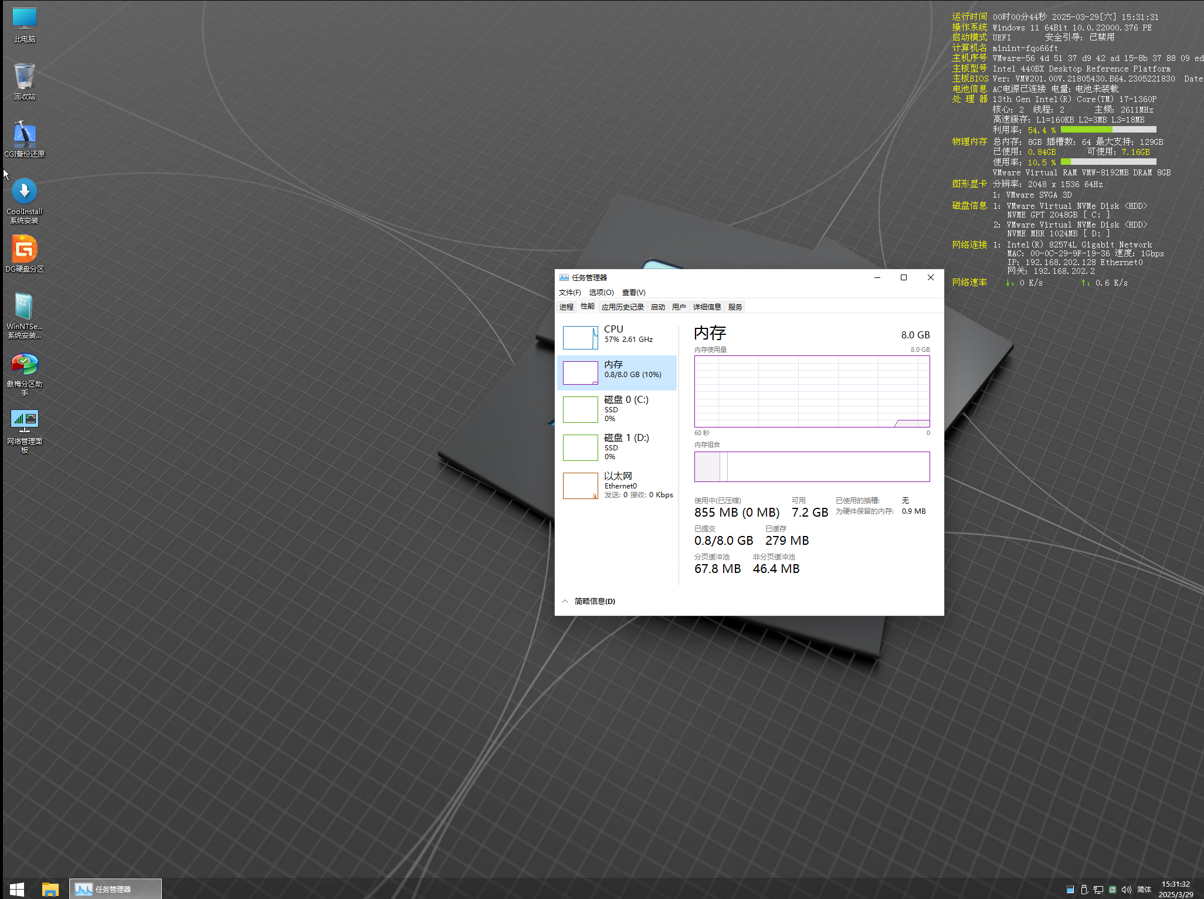Switch to the 应用历史记录 tab

tap(623, 307)
